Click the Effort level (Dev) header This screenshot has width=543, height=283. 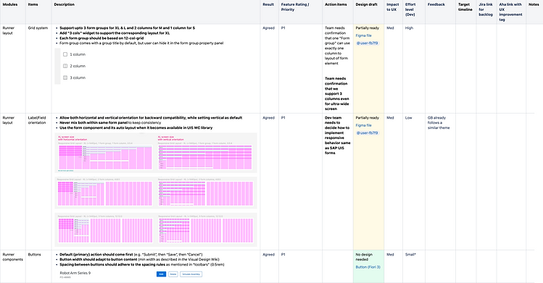410,9
